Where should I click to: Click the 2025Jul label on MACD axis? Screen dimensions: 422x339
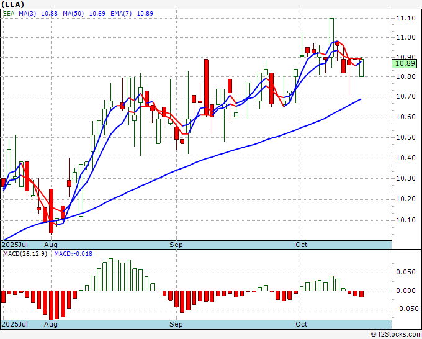[15, 324]
